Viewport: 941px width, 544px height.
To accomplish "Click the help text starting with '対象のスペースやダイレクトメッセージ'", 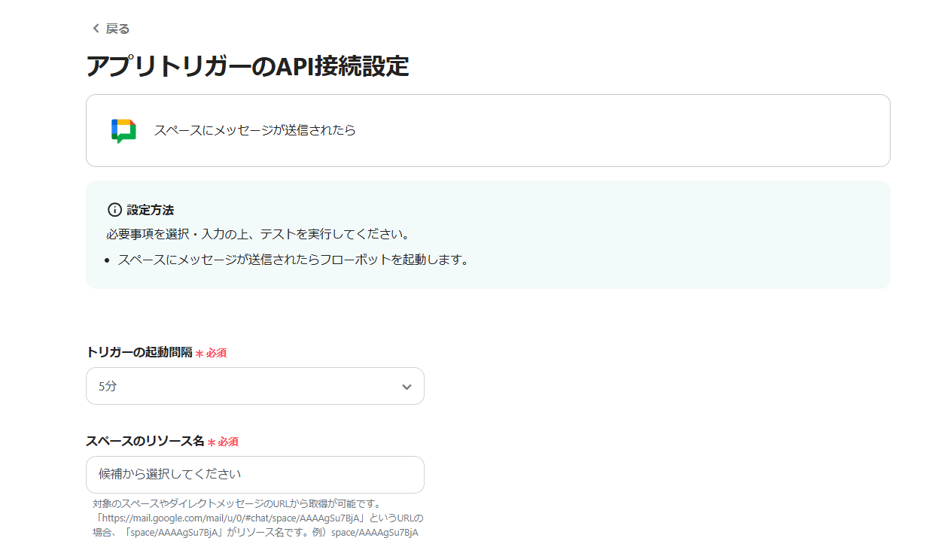I will point(258,518).
